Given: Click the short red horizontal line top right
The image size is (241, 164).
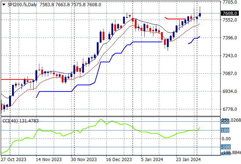Looking at the screenshot, I should pos(175,18).
